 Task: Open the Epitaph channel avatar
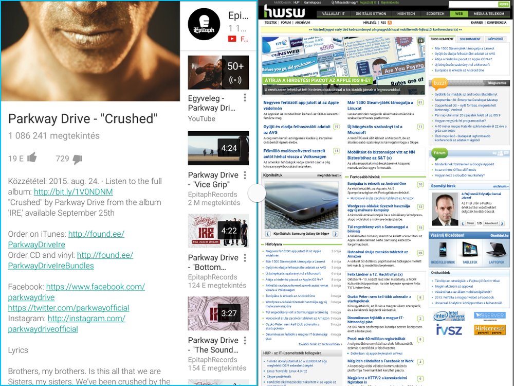[x=204, y=24]
